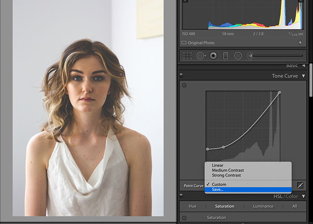Image resolution: width=313 pixels, height=224 pixels.
Task: Click the point curve edit icon button
Action: 300,185
